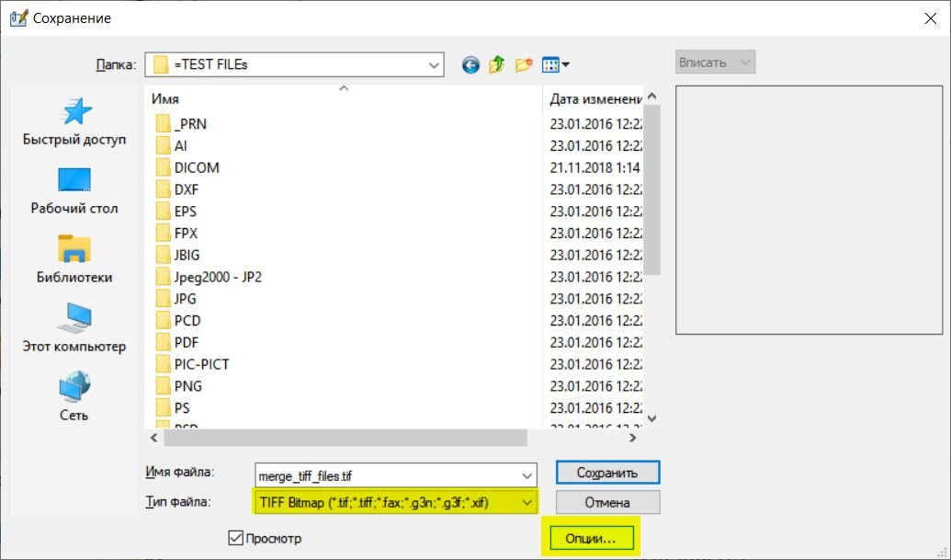Click the vertical scrollbar down arrow
This screenshot has height=560, width=951.
coord(652,418)
